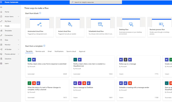This screenshot has height=102, width=172.
Task: Open Save a message to OneNote template
Action: [93, 90]
